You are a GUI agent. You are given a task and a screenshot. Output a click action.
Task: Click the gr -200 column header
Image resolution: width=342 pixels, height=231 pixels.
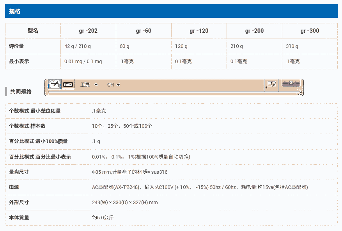[x=254, y=31]
